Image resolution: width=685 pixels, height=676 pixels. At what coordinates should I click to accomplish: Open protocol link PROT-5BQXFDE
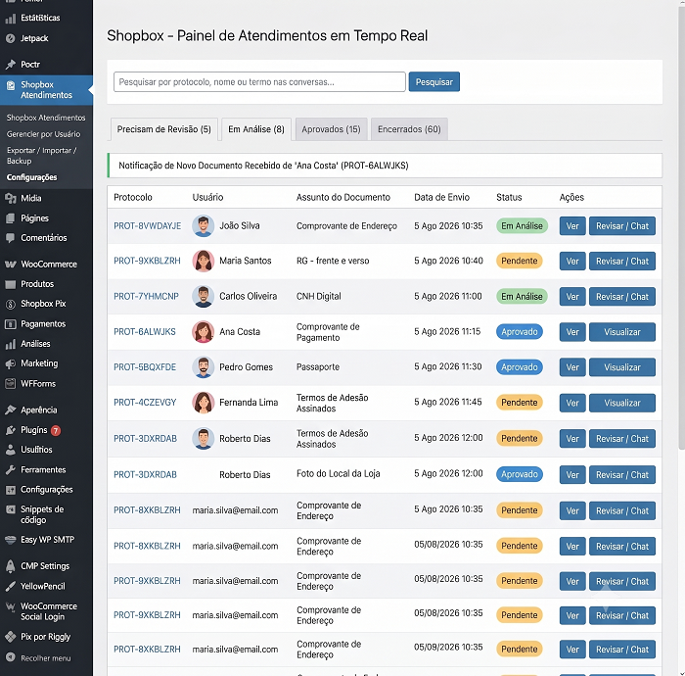[x=145, y=367]
